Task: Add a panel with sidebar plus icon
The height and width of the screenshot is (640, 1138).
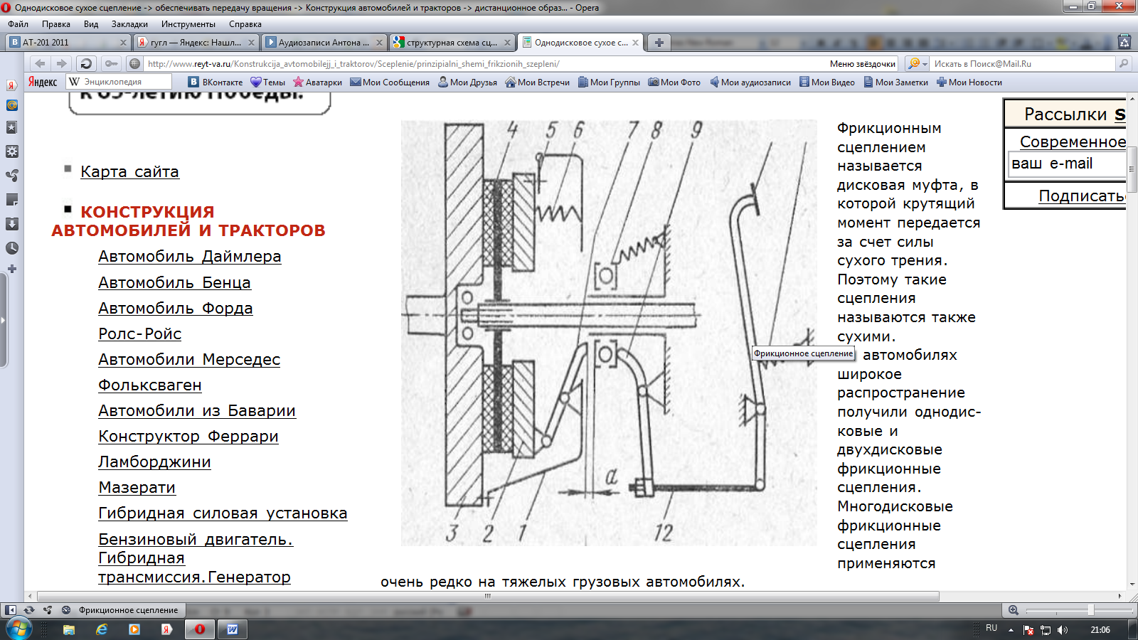Action: pos(11,269)
